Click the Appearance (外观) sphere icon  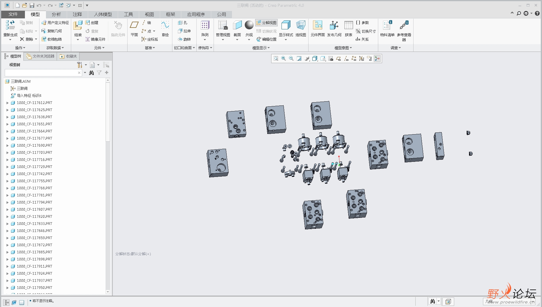[249, 25]
